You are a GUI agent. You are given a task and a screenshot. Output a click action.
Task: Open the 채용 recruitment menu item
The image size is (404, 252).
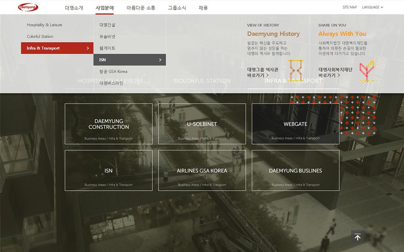(x=203, y=8)
